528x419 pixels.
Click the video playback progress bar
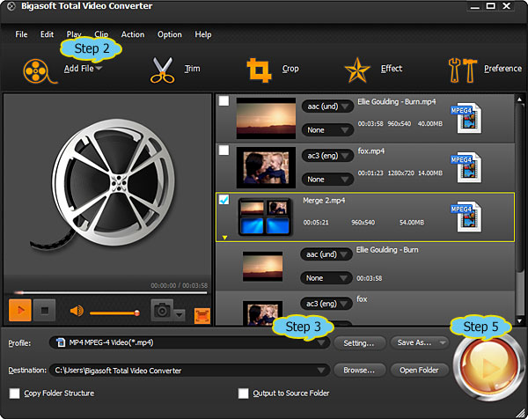(110, 293)
